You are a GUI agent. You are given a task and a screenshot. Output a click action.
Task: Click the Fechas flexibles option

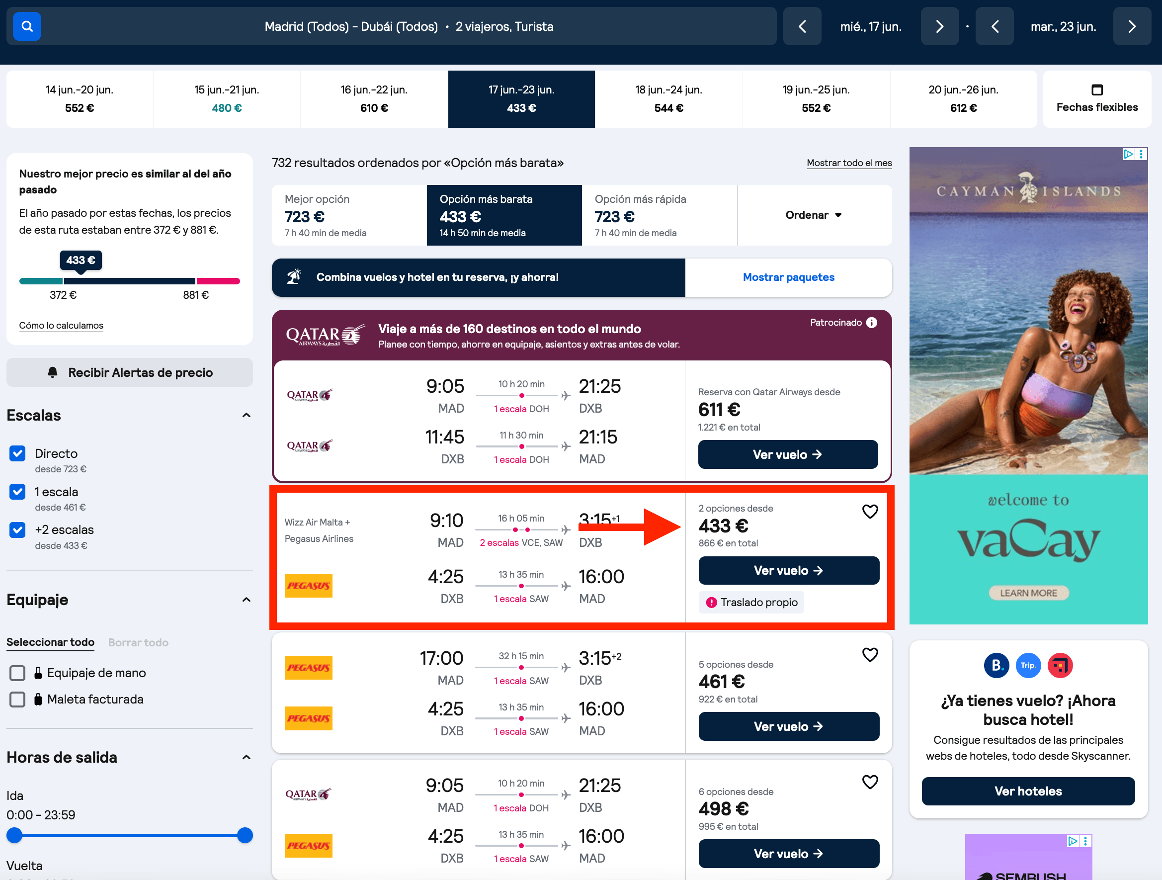(1097, 99)
